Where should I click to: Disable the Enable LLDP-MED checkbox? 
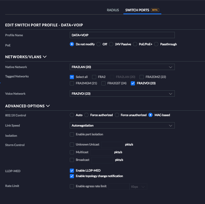point(72,171)
